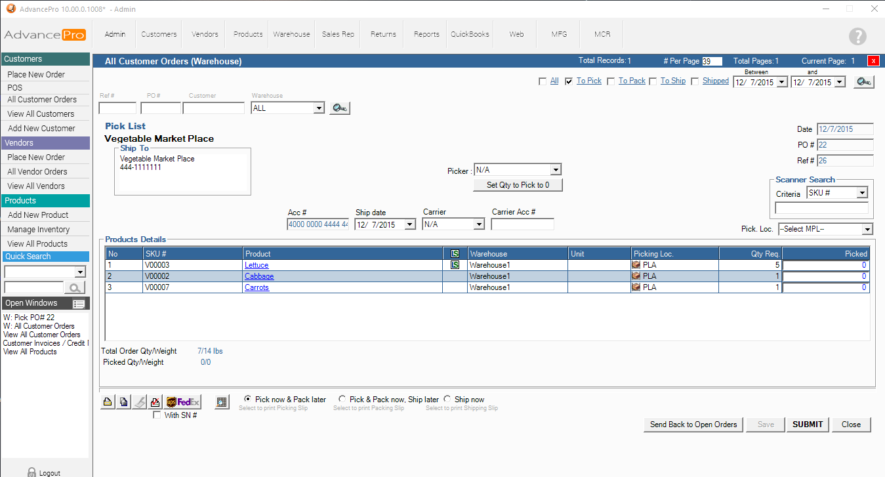
Task: Click the Open Windows list icon
Action: [x=79, y=304]
